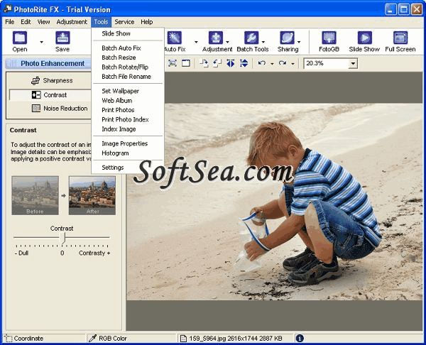The image size is (426, 345).
Task: Click the Open folder icon
Action: click(20, 38)
